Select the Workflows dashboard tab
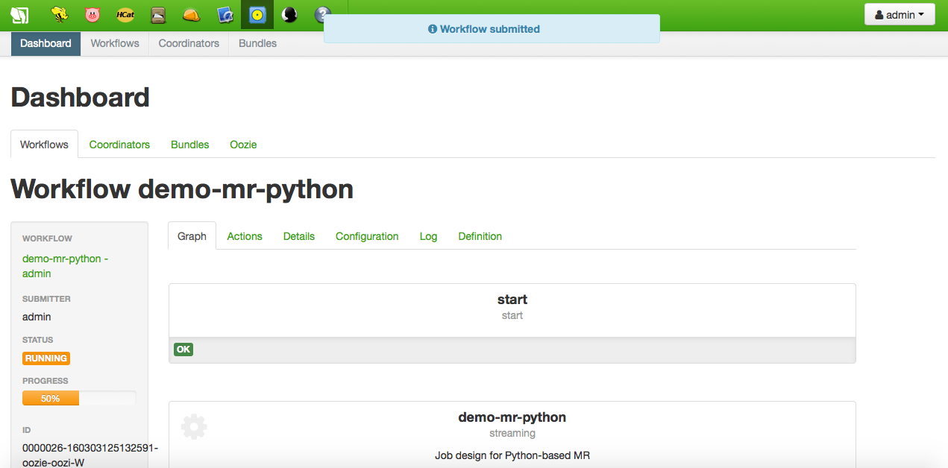The width and height of the screenshot is (948, 468). (44, 145)
